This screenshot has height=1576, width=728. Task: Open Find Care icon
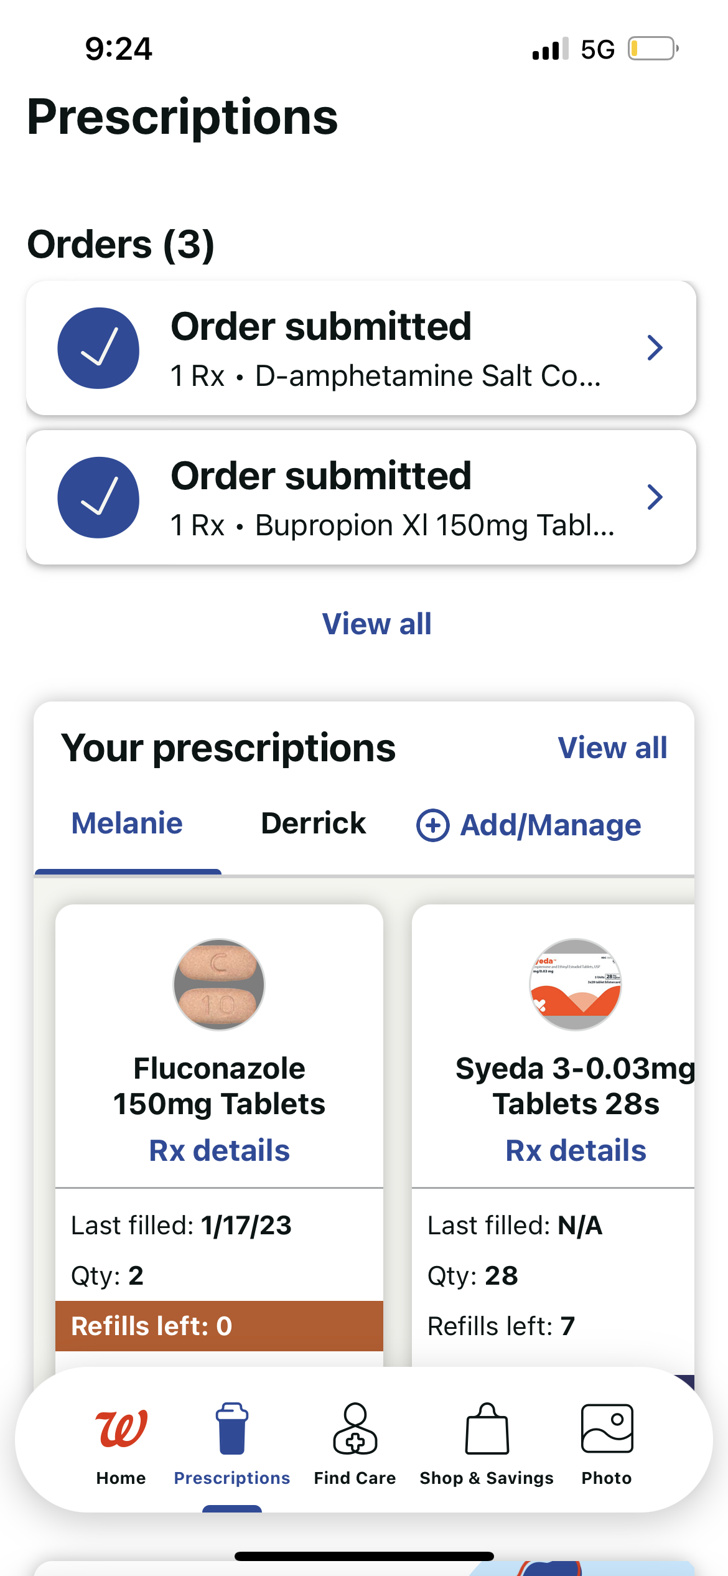pos(355,1429)
